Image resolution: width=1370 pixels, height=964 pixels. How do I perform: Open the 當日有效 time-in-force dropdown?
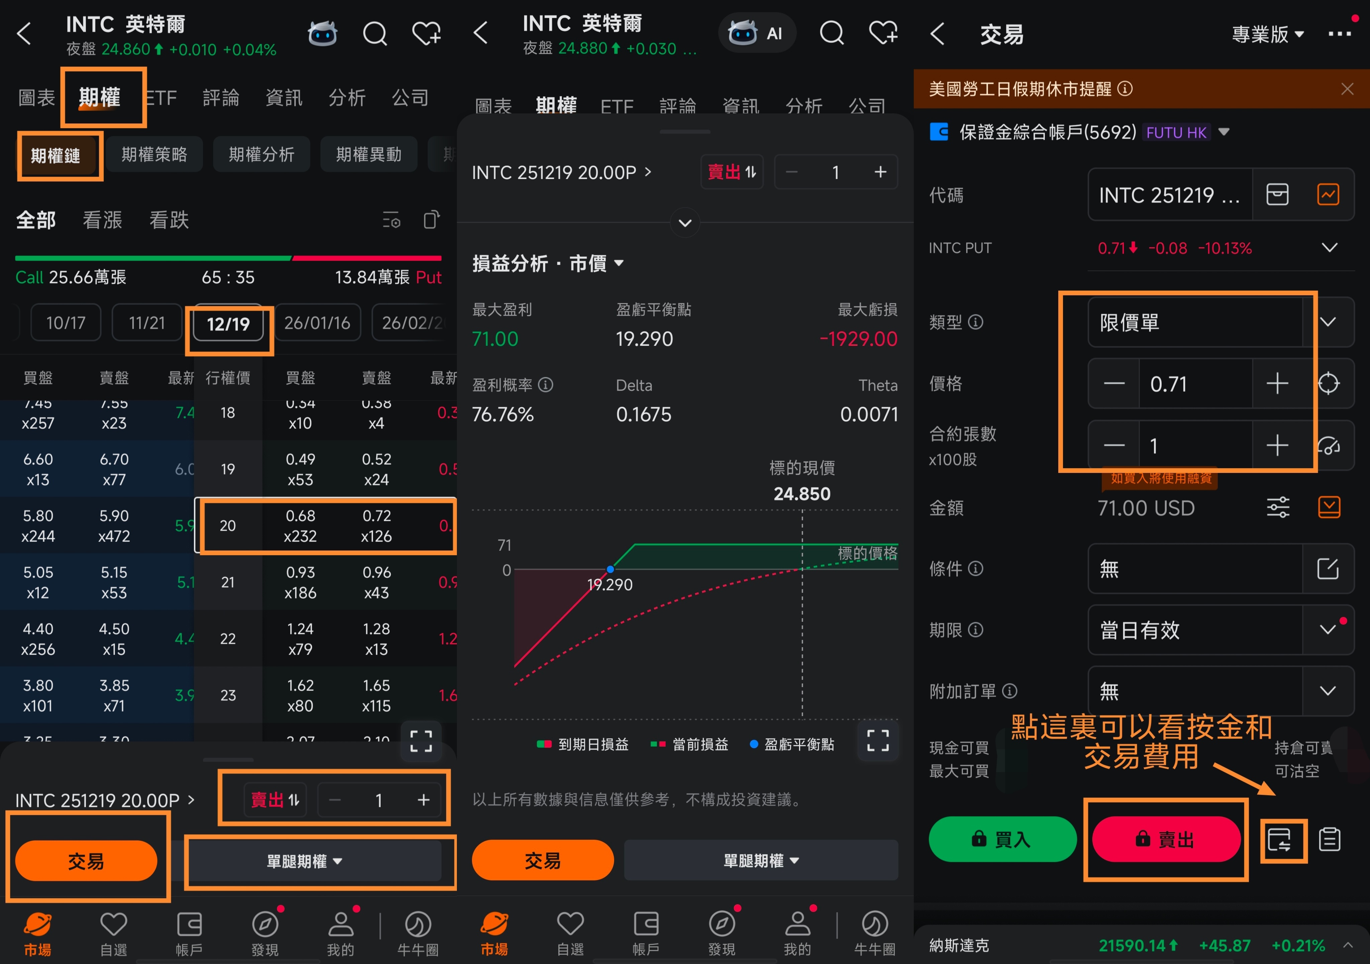tap(1328, 630)
